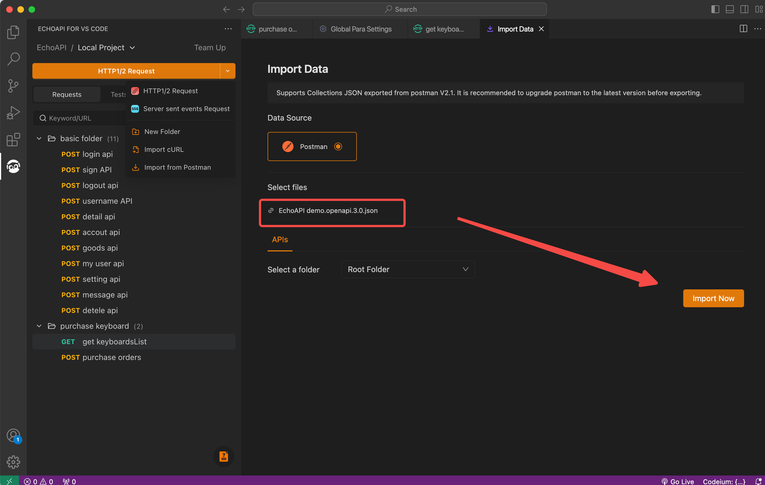Open the Accounts menu icon

(x=13, y=435)
